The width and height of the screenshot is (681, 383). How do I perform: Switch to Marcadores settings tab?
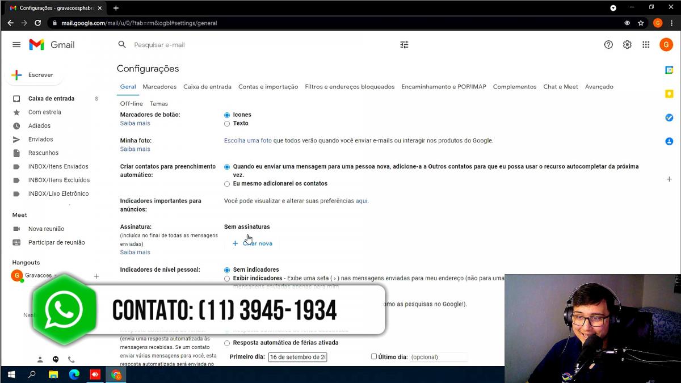point(159,87)
